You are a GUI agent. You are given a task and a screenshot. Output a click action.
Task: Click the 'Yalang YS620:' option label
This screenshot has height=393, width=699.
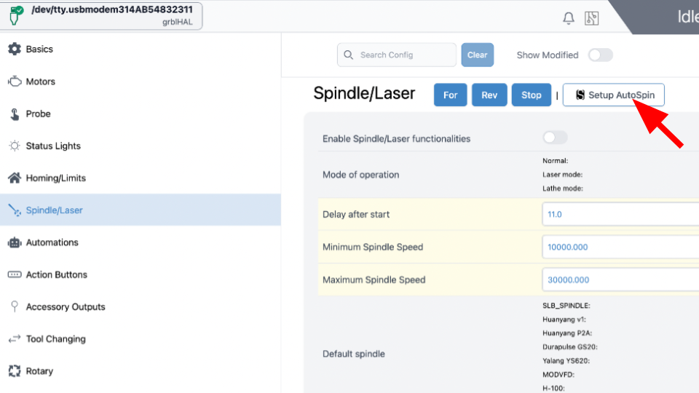[x=566, y=361]
